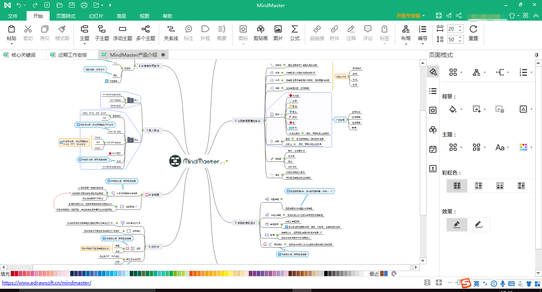Screen dimensions: 542x292
Task: Open the color wheel picker
Action: point(394,273)
